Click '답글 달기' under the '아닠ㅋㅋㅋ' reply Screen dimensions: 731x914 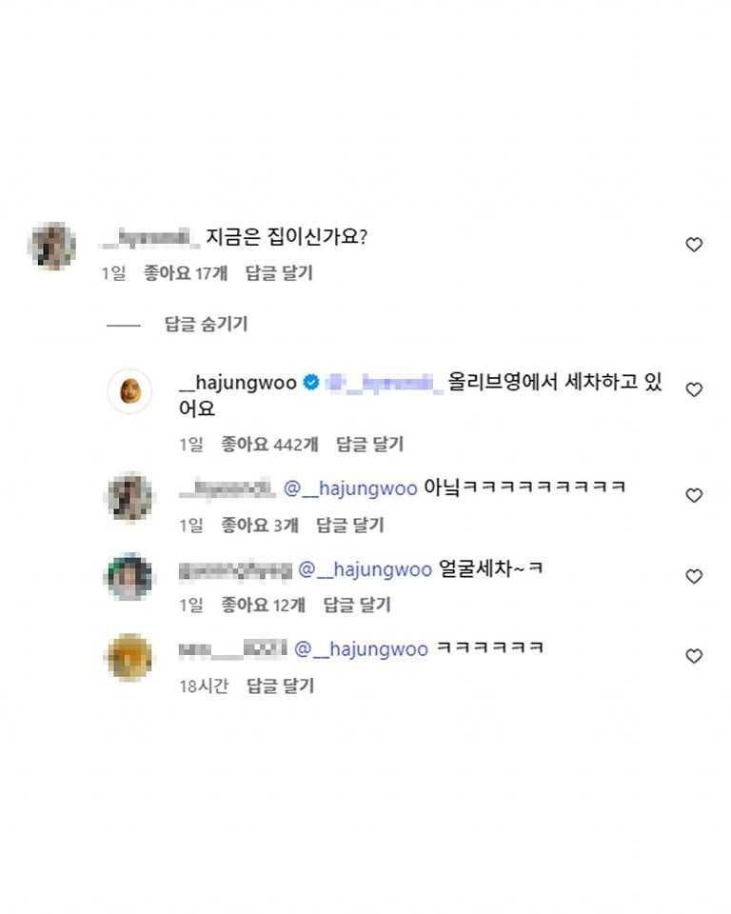349,525
